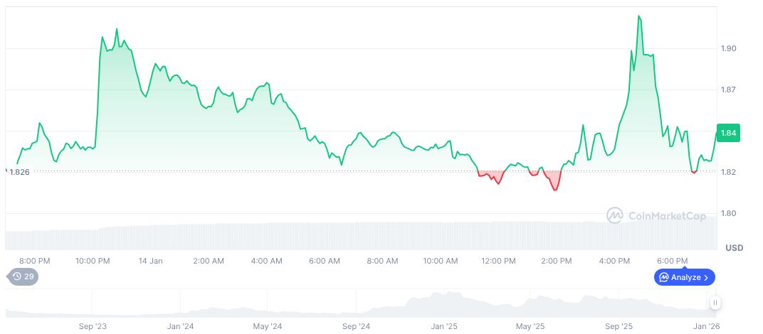The height and width of the screenshot is (334, 763).
Task: Click the 1.80 price axis label
Action: [x=729, y=213]
